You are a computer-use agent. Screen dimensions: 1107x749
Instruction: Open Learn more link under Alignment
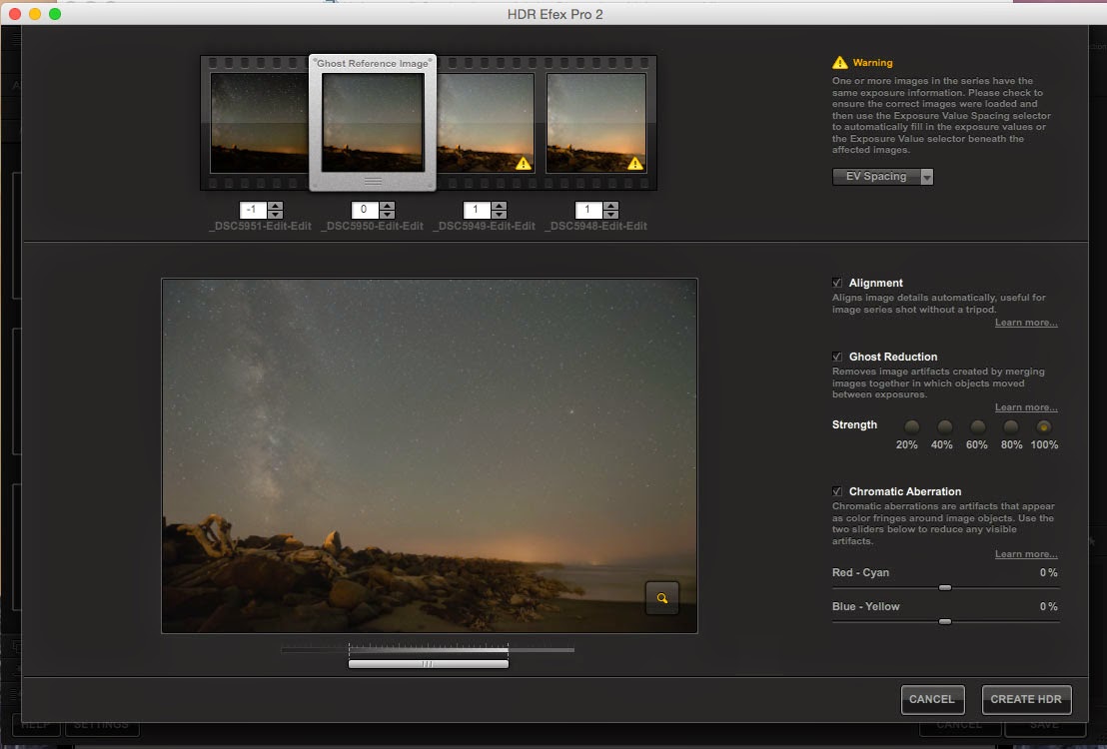coord(1026,323)
